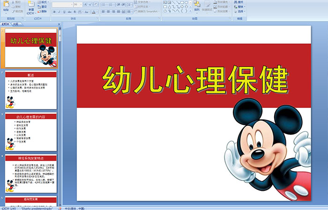Screen dimensions: 328x210
Task: Select the Right Arrow shape in the gallery
Action: click(x=182, y=7)
